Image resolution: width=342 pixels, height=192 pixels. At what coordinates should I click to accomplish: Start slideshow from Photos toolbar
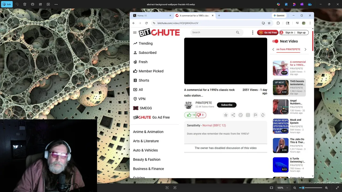tap(48, 4)
